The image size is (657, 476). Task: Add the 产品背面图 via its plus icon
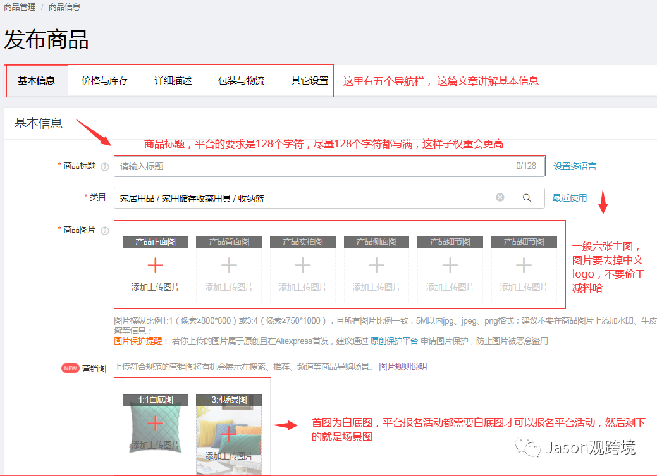point(228,265)
